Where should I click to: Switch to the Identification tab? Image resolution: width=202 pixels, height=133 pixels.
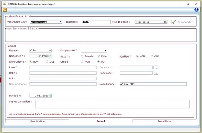[x=37, y=121]
